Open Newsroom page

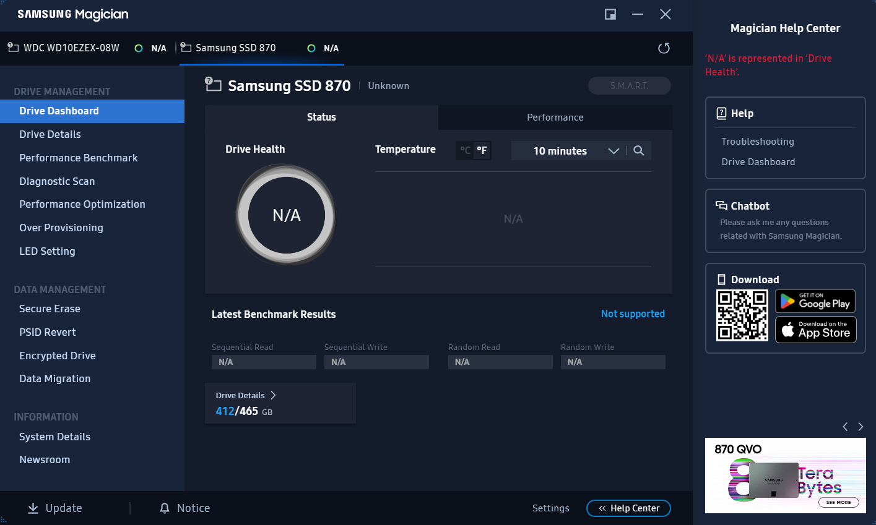tap(45, 459)
